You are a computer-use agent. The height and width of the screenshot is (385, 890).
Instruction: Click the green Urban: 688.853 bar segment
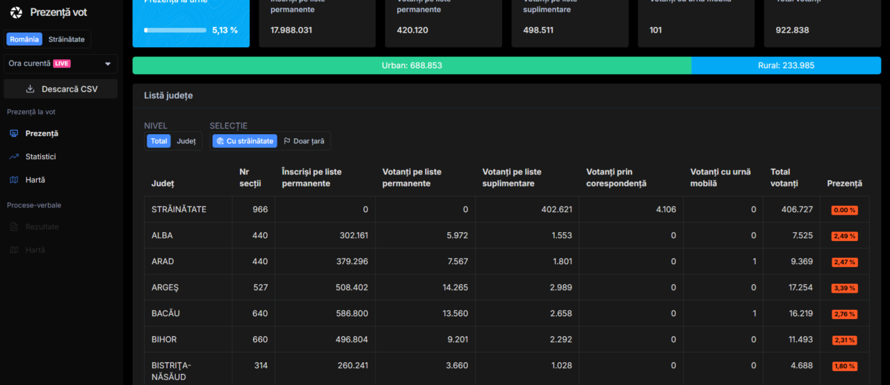412,65
